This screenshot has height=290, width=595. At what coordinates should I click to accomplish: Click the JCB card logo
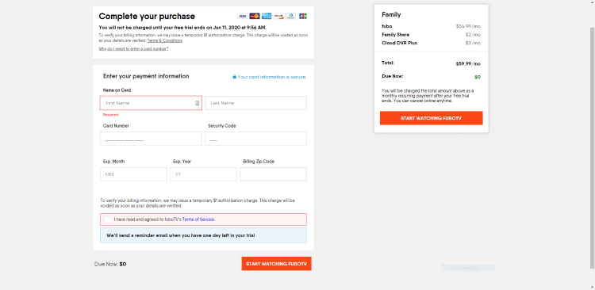click(x=303, y=16)
